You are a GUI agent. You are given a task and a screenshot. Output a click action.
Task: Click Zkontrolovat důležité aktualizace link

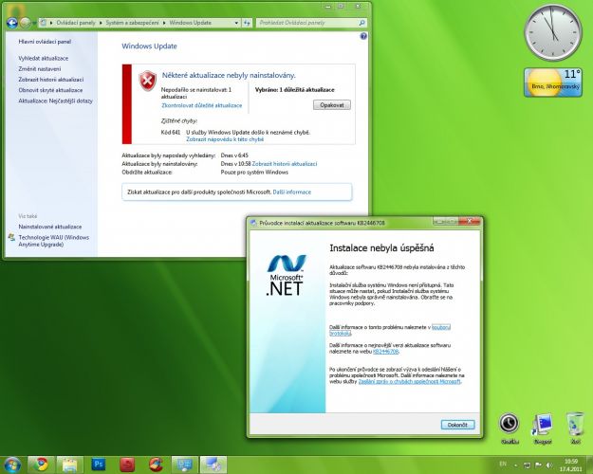pos(201,105)
